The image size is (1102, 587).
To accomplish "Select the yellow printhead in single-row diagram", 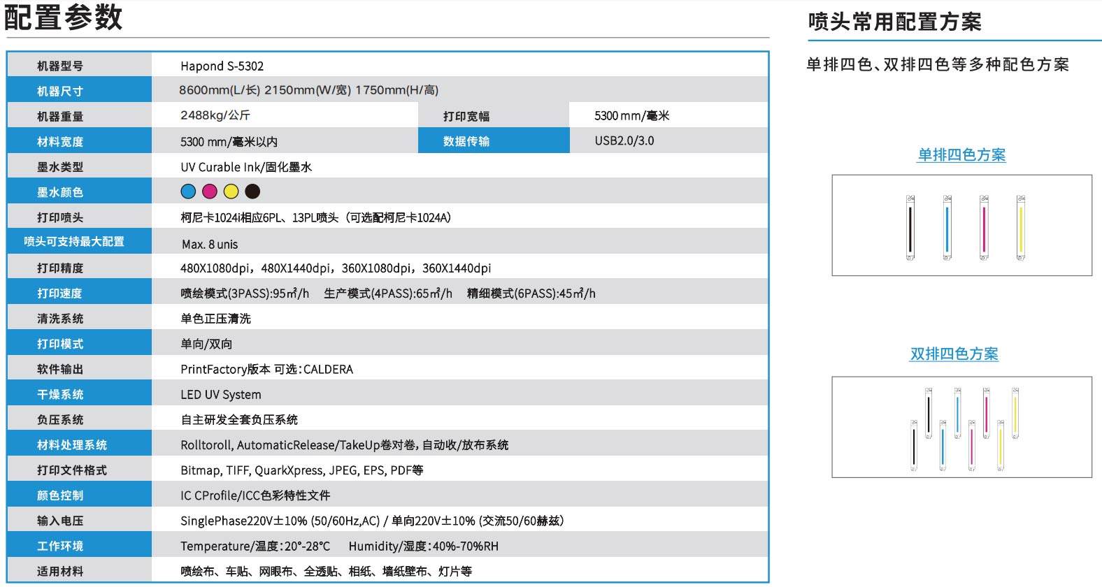I will (x=1021, y=228).
